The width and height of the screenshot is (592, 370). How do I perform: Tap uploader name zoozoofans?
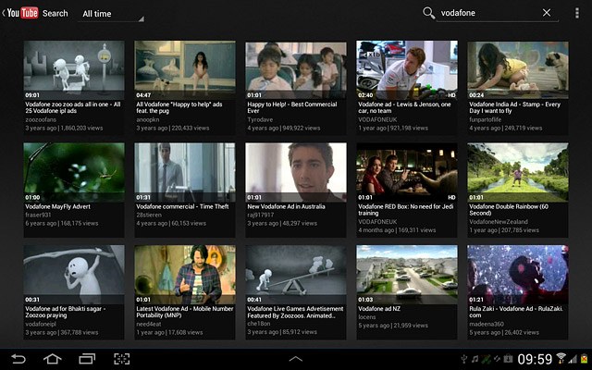click(x=41, y=119)
